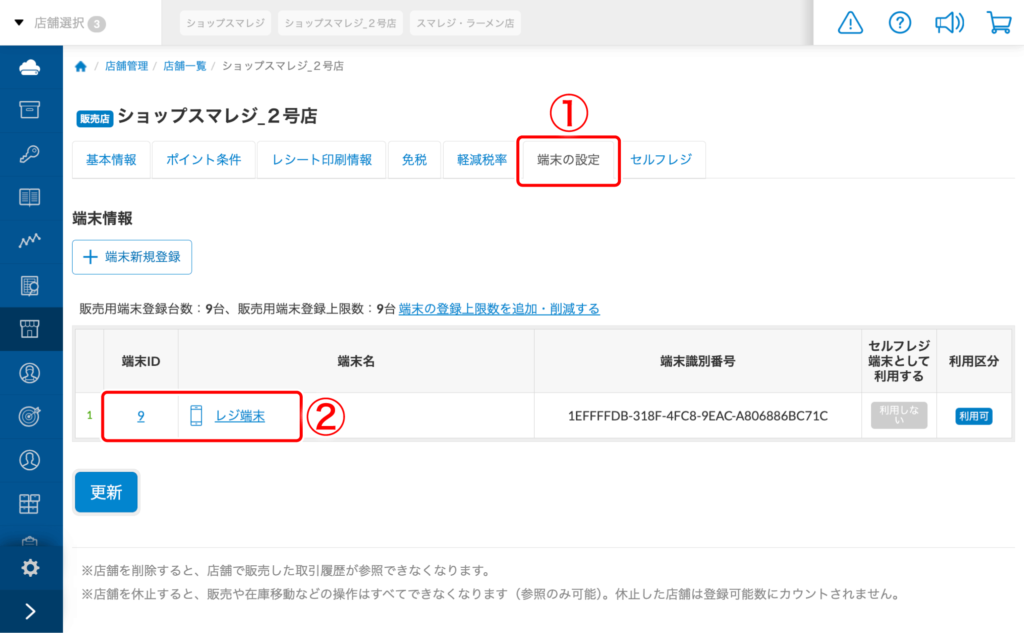Open the document-search sidebar icon
Screen dimensions: 1024x633
click(30, 286)
